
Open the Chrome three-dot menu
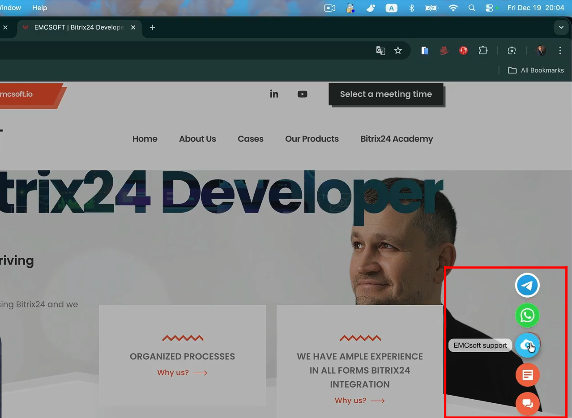tap(560, 51)
